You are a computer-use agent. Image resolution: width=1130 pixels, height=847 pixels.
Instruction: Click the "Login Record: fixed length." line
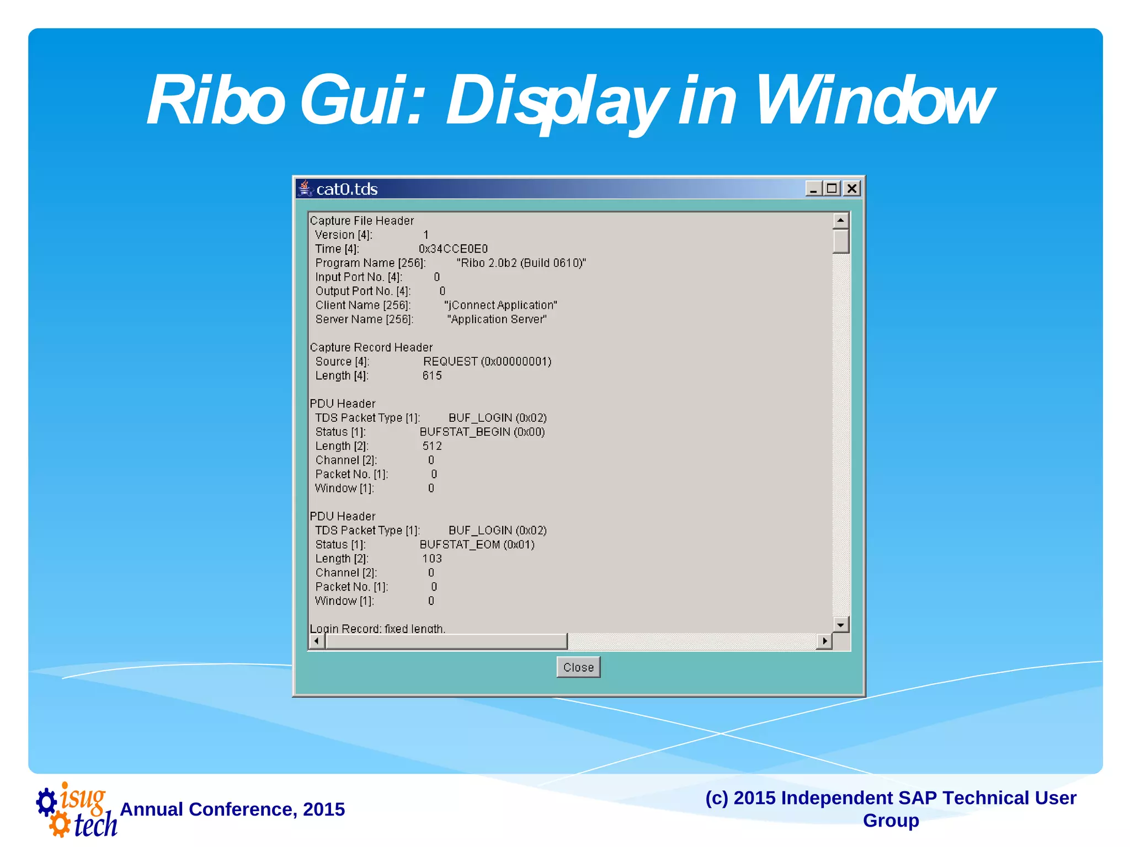point(377,628)
